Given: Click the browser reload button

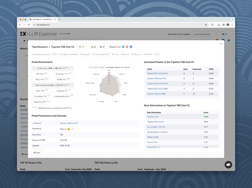Looking at the screenshot, I should (28, 25).
